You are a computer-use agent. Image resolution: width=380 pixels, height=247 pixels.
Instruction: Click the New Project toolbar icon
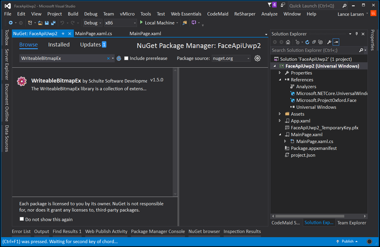[30, 23]
